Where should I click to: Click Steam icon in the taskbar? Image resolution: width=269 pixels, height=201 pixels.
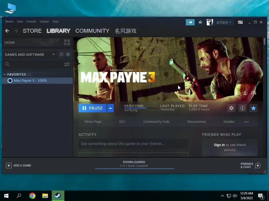[x=58, y=196]
